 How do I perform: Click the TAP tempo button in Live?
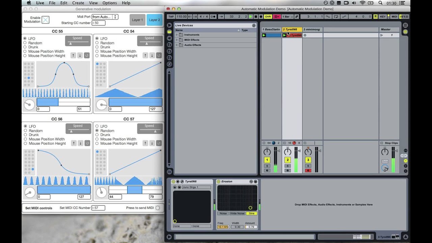[171, 17]
